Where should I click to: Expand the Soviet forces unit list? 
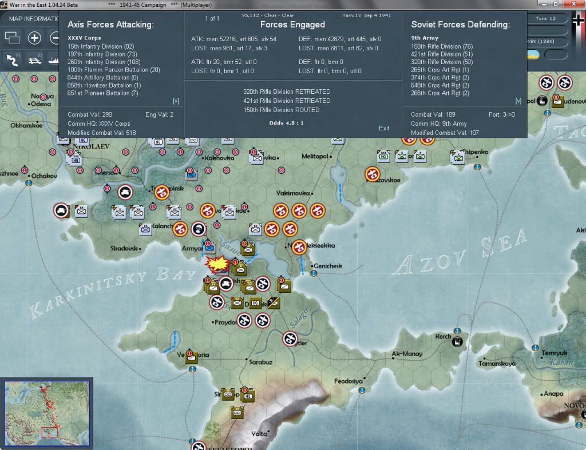tap(518, 101)
